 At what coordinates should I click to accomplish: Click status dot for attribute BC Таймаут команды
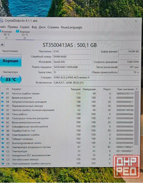3,139
